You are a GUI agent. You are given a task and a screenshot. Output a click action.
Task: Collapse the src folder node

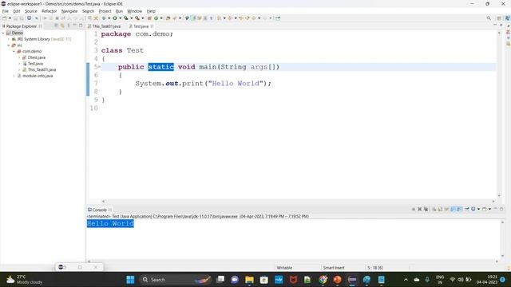click(9, 45)
